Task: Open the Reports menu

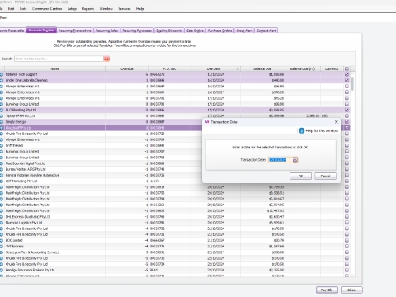Action: point(88,9)
